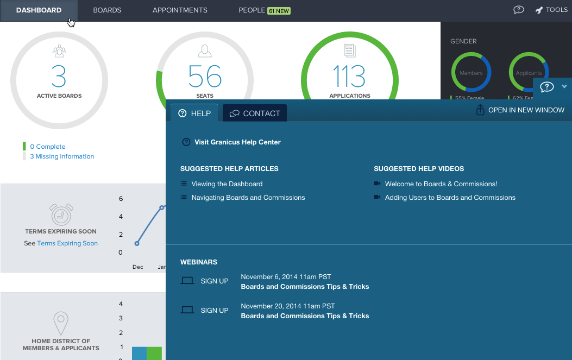This screenshot has width=572, height=360.
Task: Click list icon beside Navigating Boards article
Action: [184, 197]
